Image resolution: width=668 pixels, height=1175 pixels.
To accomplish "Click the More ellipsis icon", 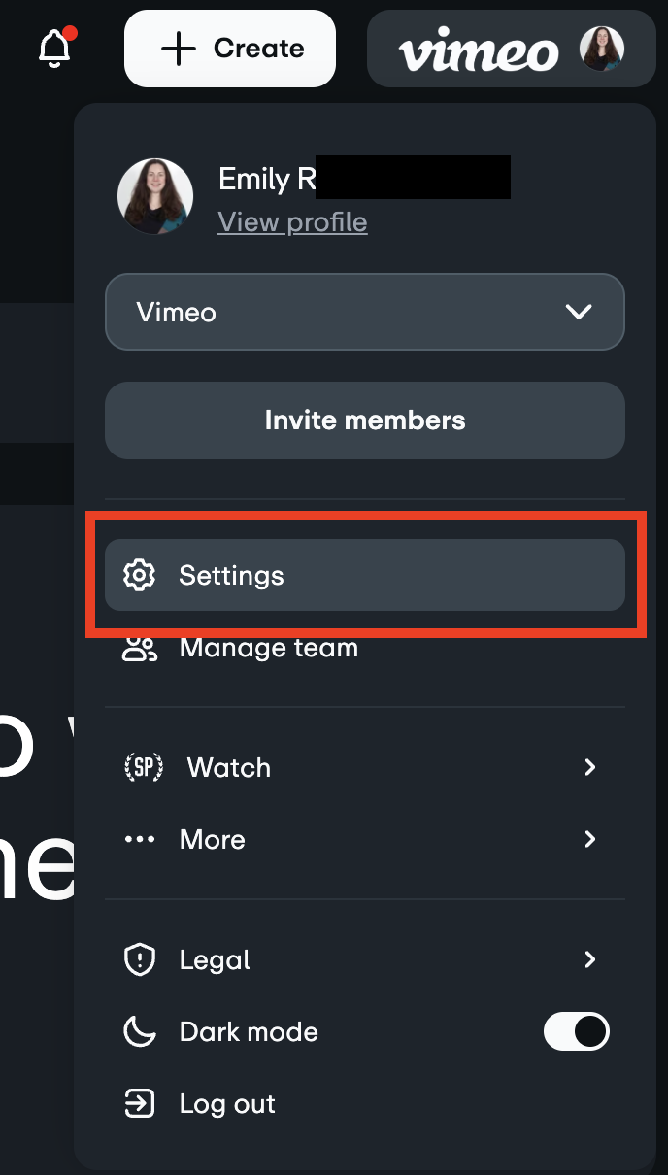I will [x=141, y=839].
